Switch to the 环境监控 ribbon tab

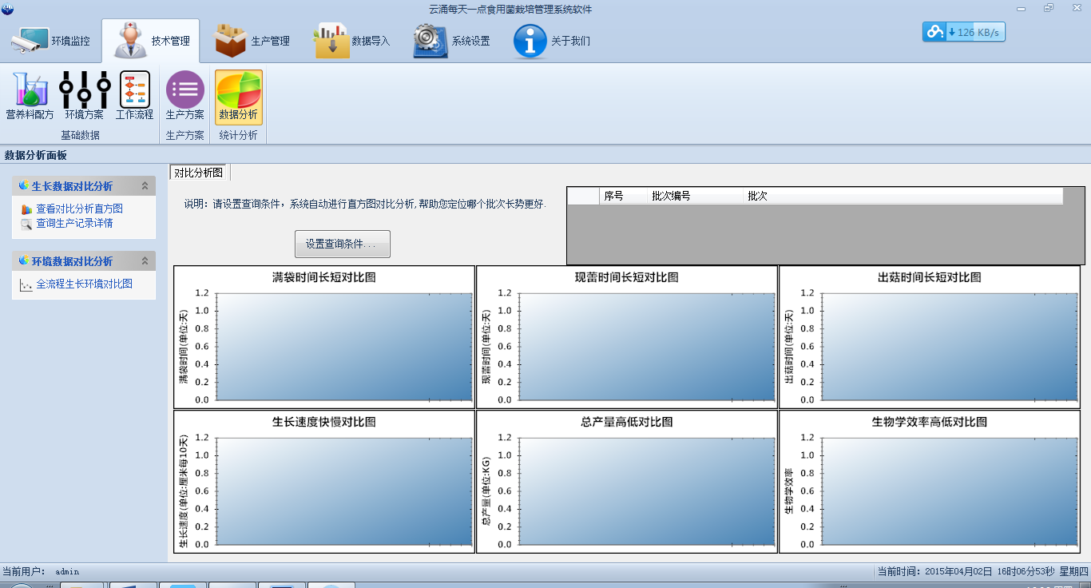[51, 42]
